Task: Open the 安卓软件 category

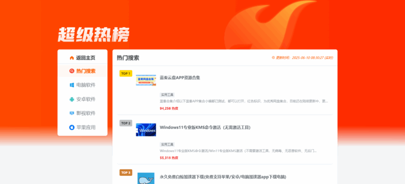Action: click(83, 99)
